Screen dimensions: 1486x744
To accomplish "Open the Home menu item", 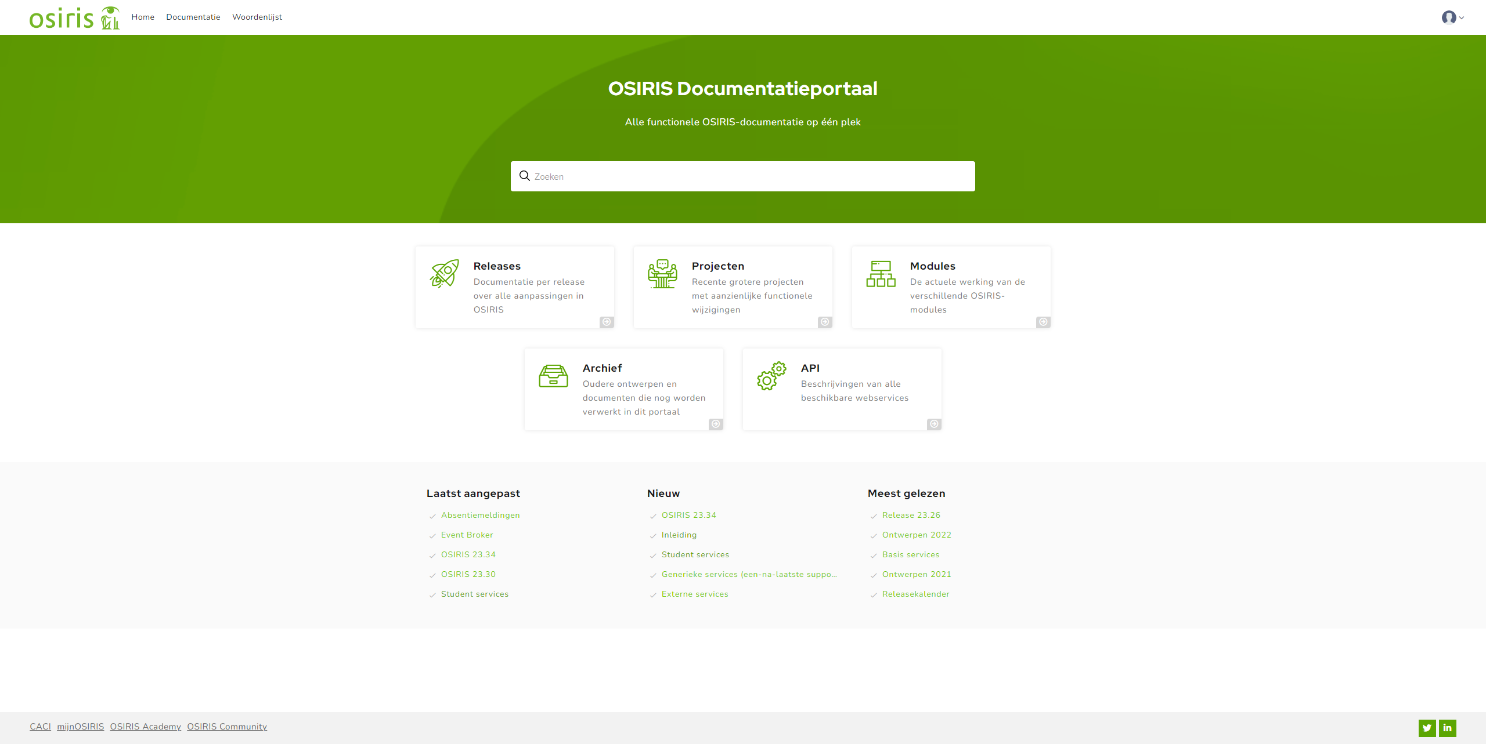I will coord(143,17).
